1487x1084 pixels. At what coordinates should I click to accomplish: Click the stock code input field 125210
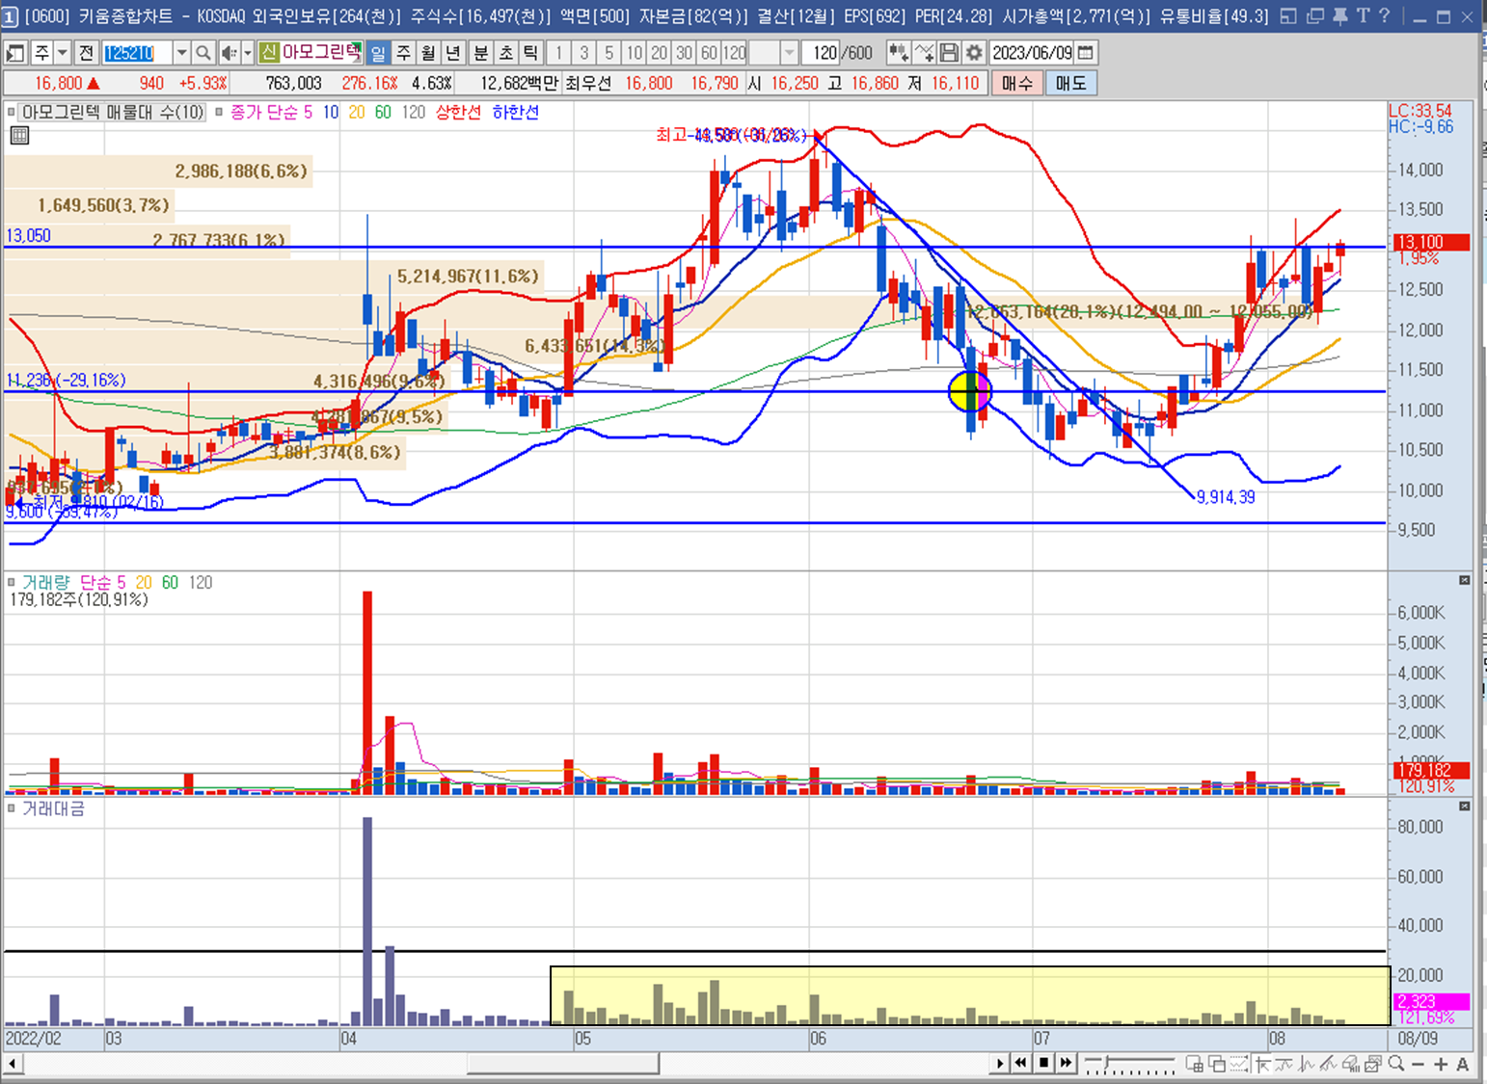pos(137,53)
